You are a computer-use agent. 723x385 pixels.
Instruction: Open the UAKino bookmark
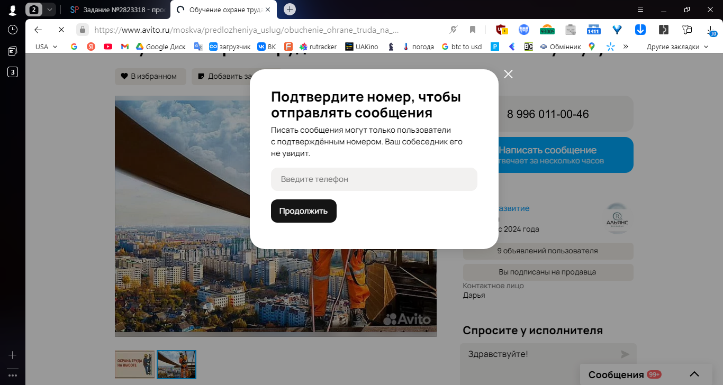[x=361, y=47]
